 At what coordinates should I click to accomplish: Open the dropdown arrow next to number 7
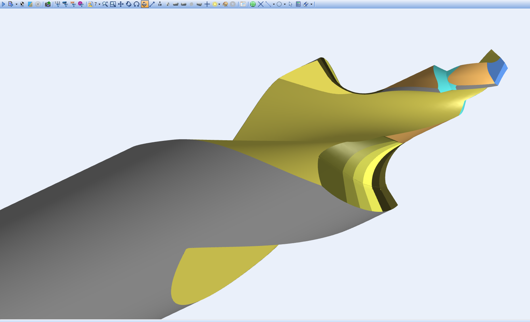pos(99,4)
